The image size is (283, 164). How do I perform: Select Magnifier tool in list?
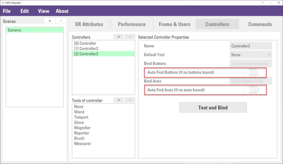coord(103,128)
